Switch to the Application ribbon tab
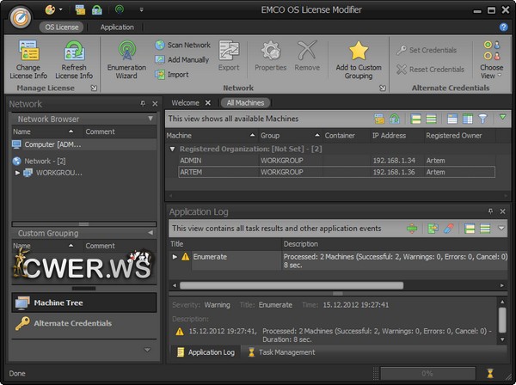 117,27
